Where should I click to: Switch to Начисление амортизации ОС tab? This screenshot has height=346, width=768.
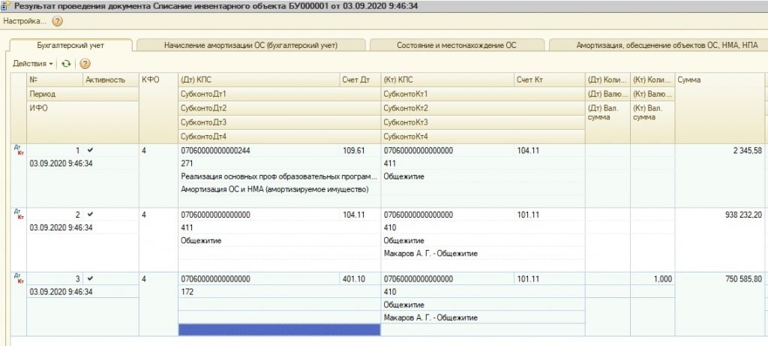pyautogui.click(x=250, y=45)
